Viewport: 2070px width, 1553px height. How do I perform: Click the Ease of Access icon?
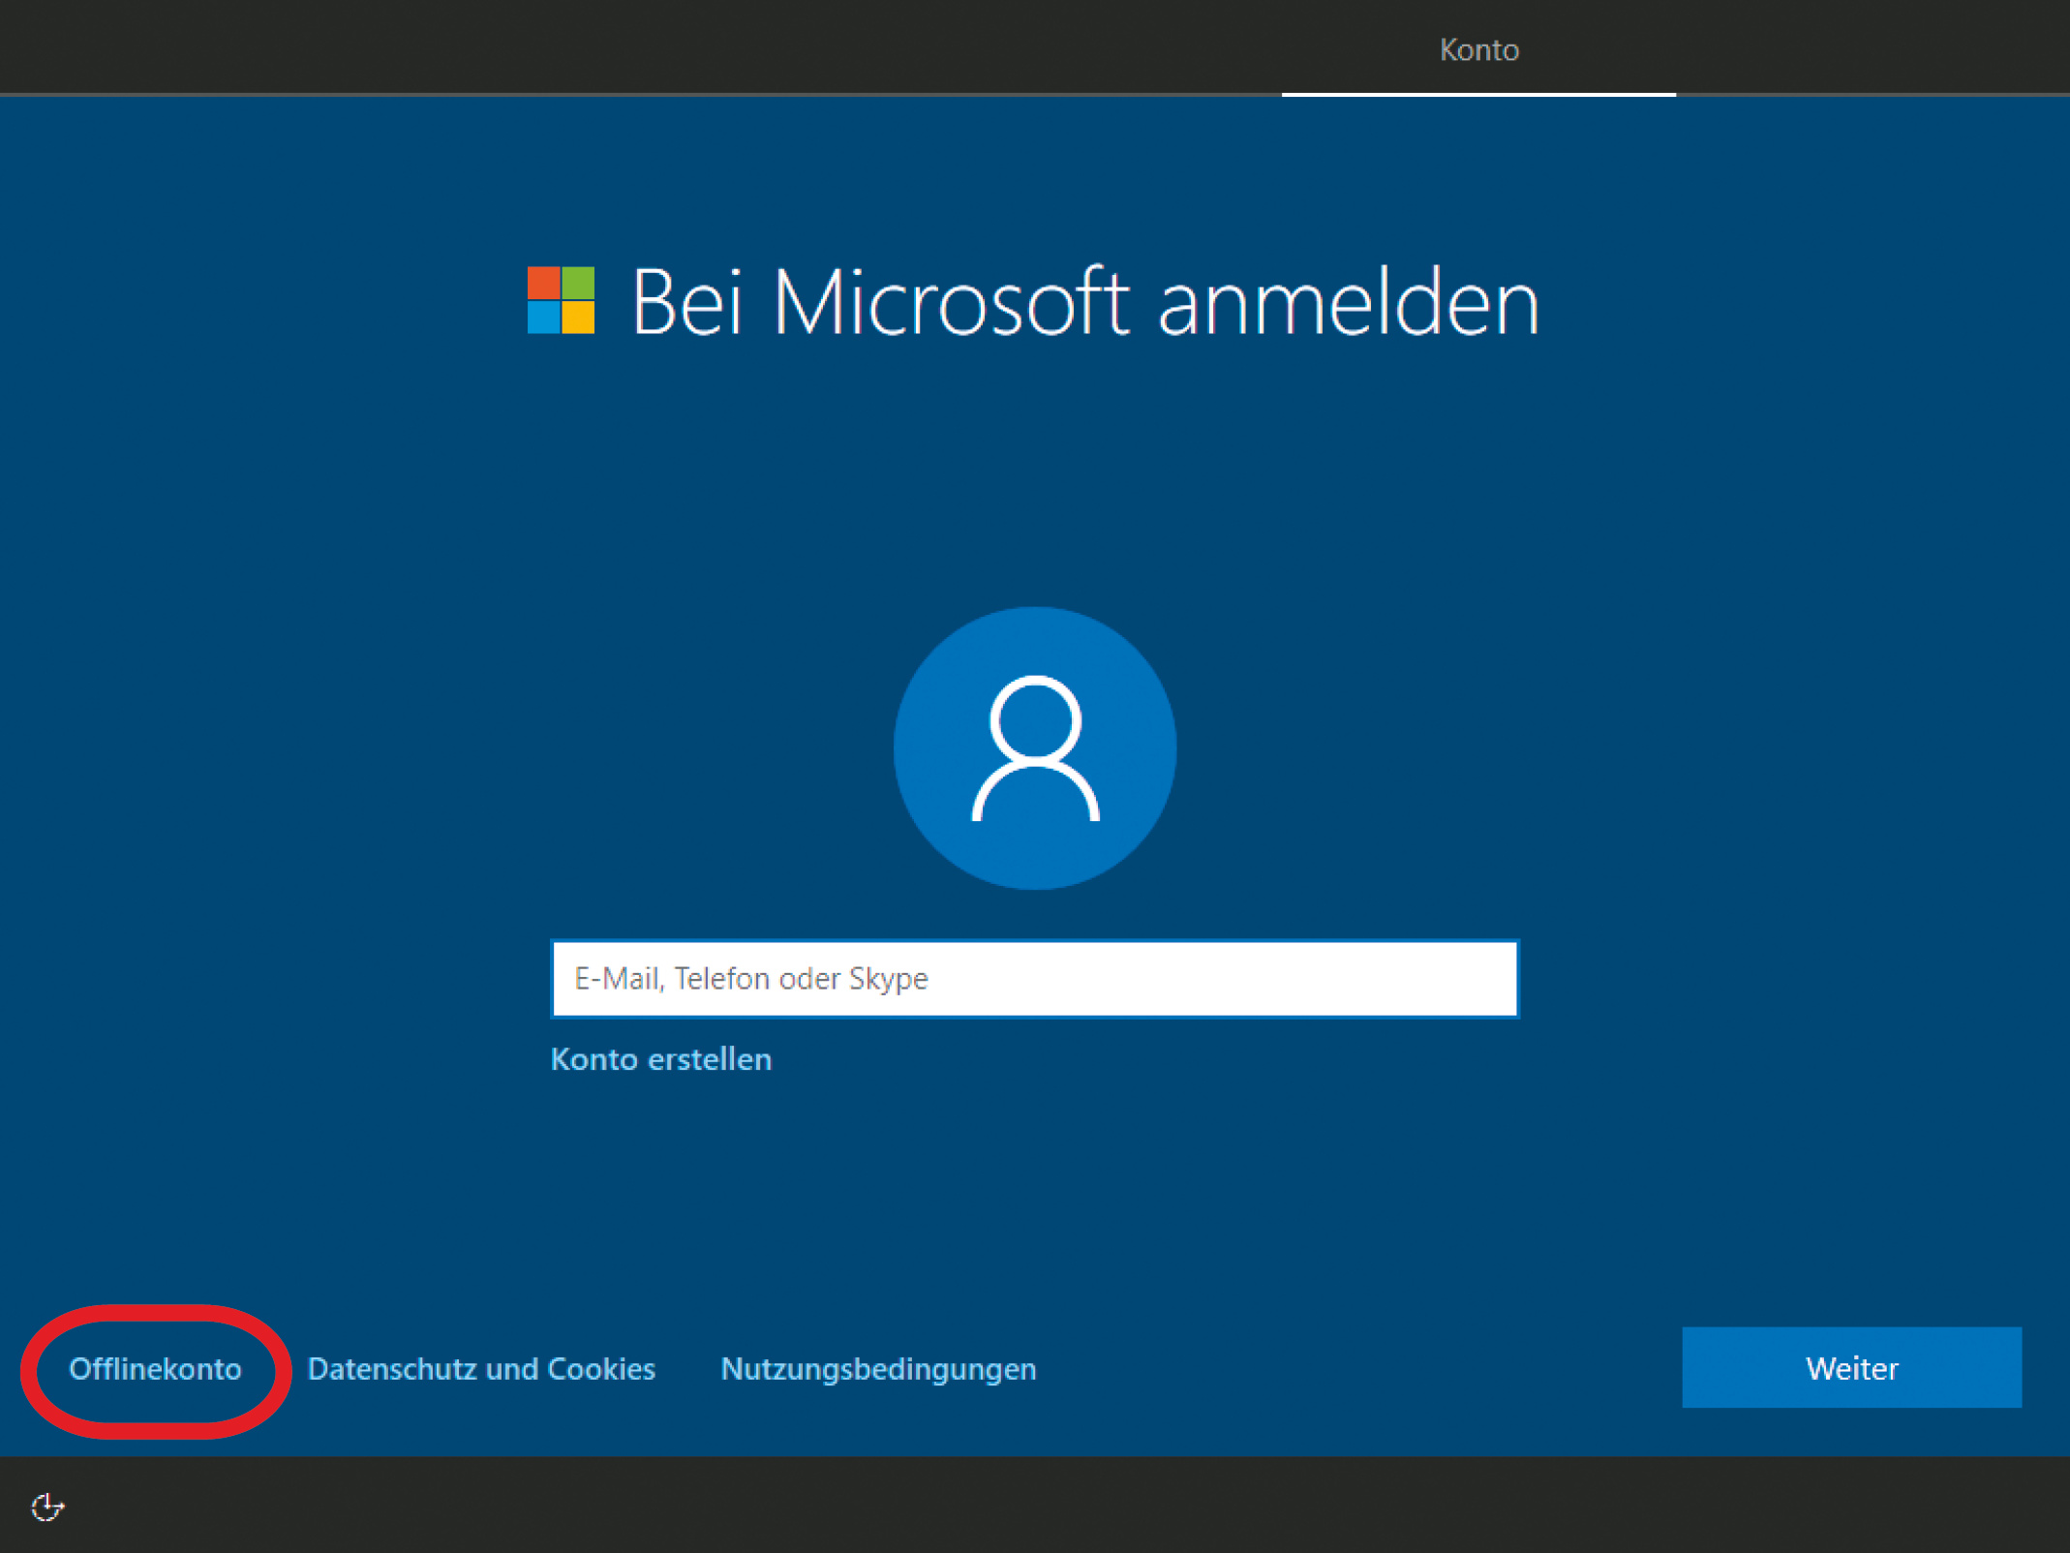click(46, 1507)
